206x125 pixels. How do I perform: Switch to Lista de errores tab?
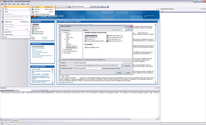[5, 121]
